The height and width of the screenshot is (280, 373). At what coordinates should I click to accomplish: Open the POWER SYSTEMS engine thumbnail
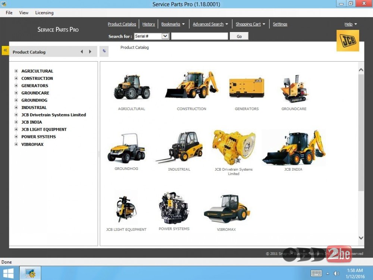174,208
